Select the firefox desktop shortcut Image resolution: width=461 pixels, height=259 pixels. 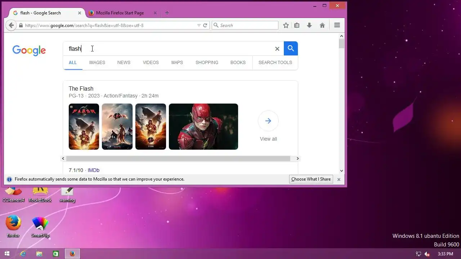[13, 226]
